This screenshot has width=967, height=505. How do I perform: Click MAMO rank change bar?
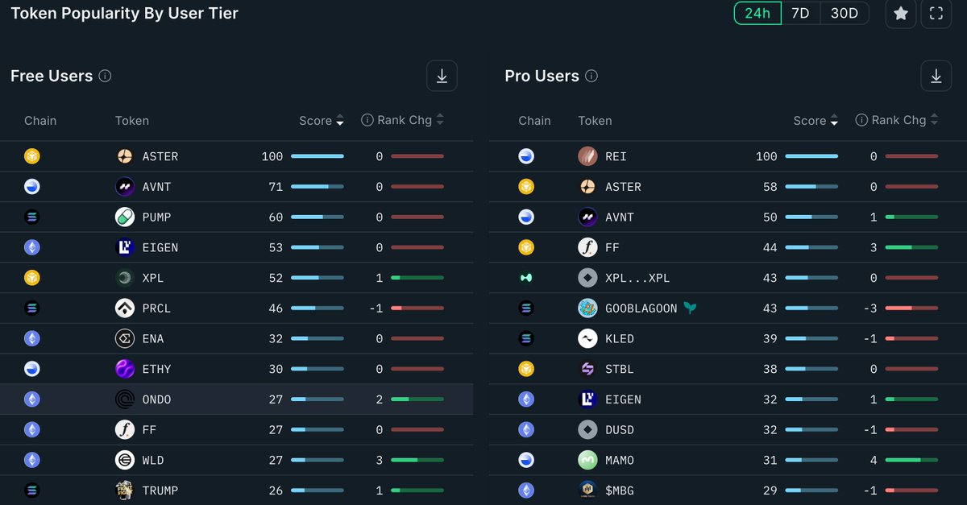(911, 460)
